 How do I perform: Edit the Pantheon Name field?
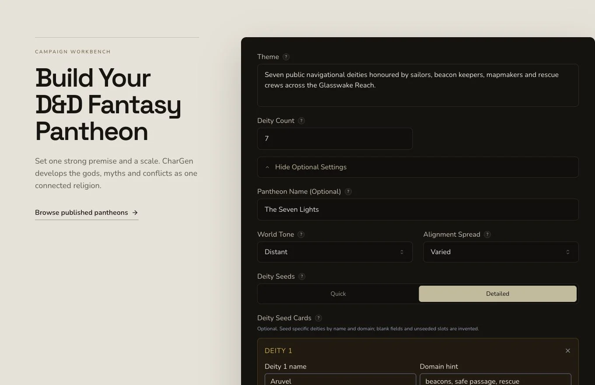[418, 210]
